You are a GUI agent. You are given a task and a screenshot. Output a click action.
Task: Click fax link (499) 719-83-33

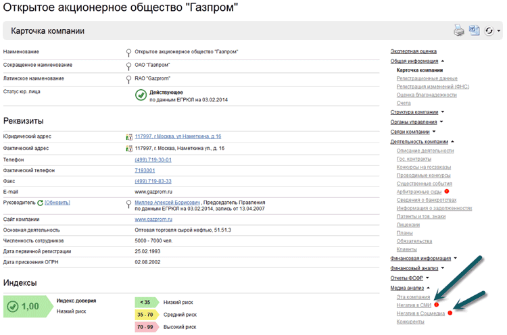[x=153, y=181]
